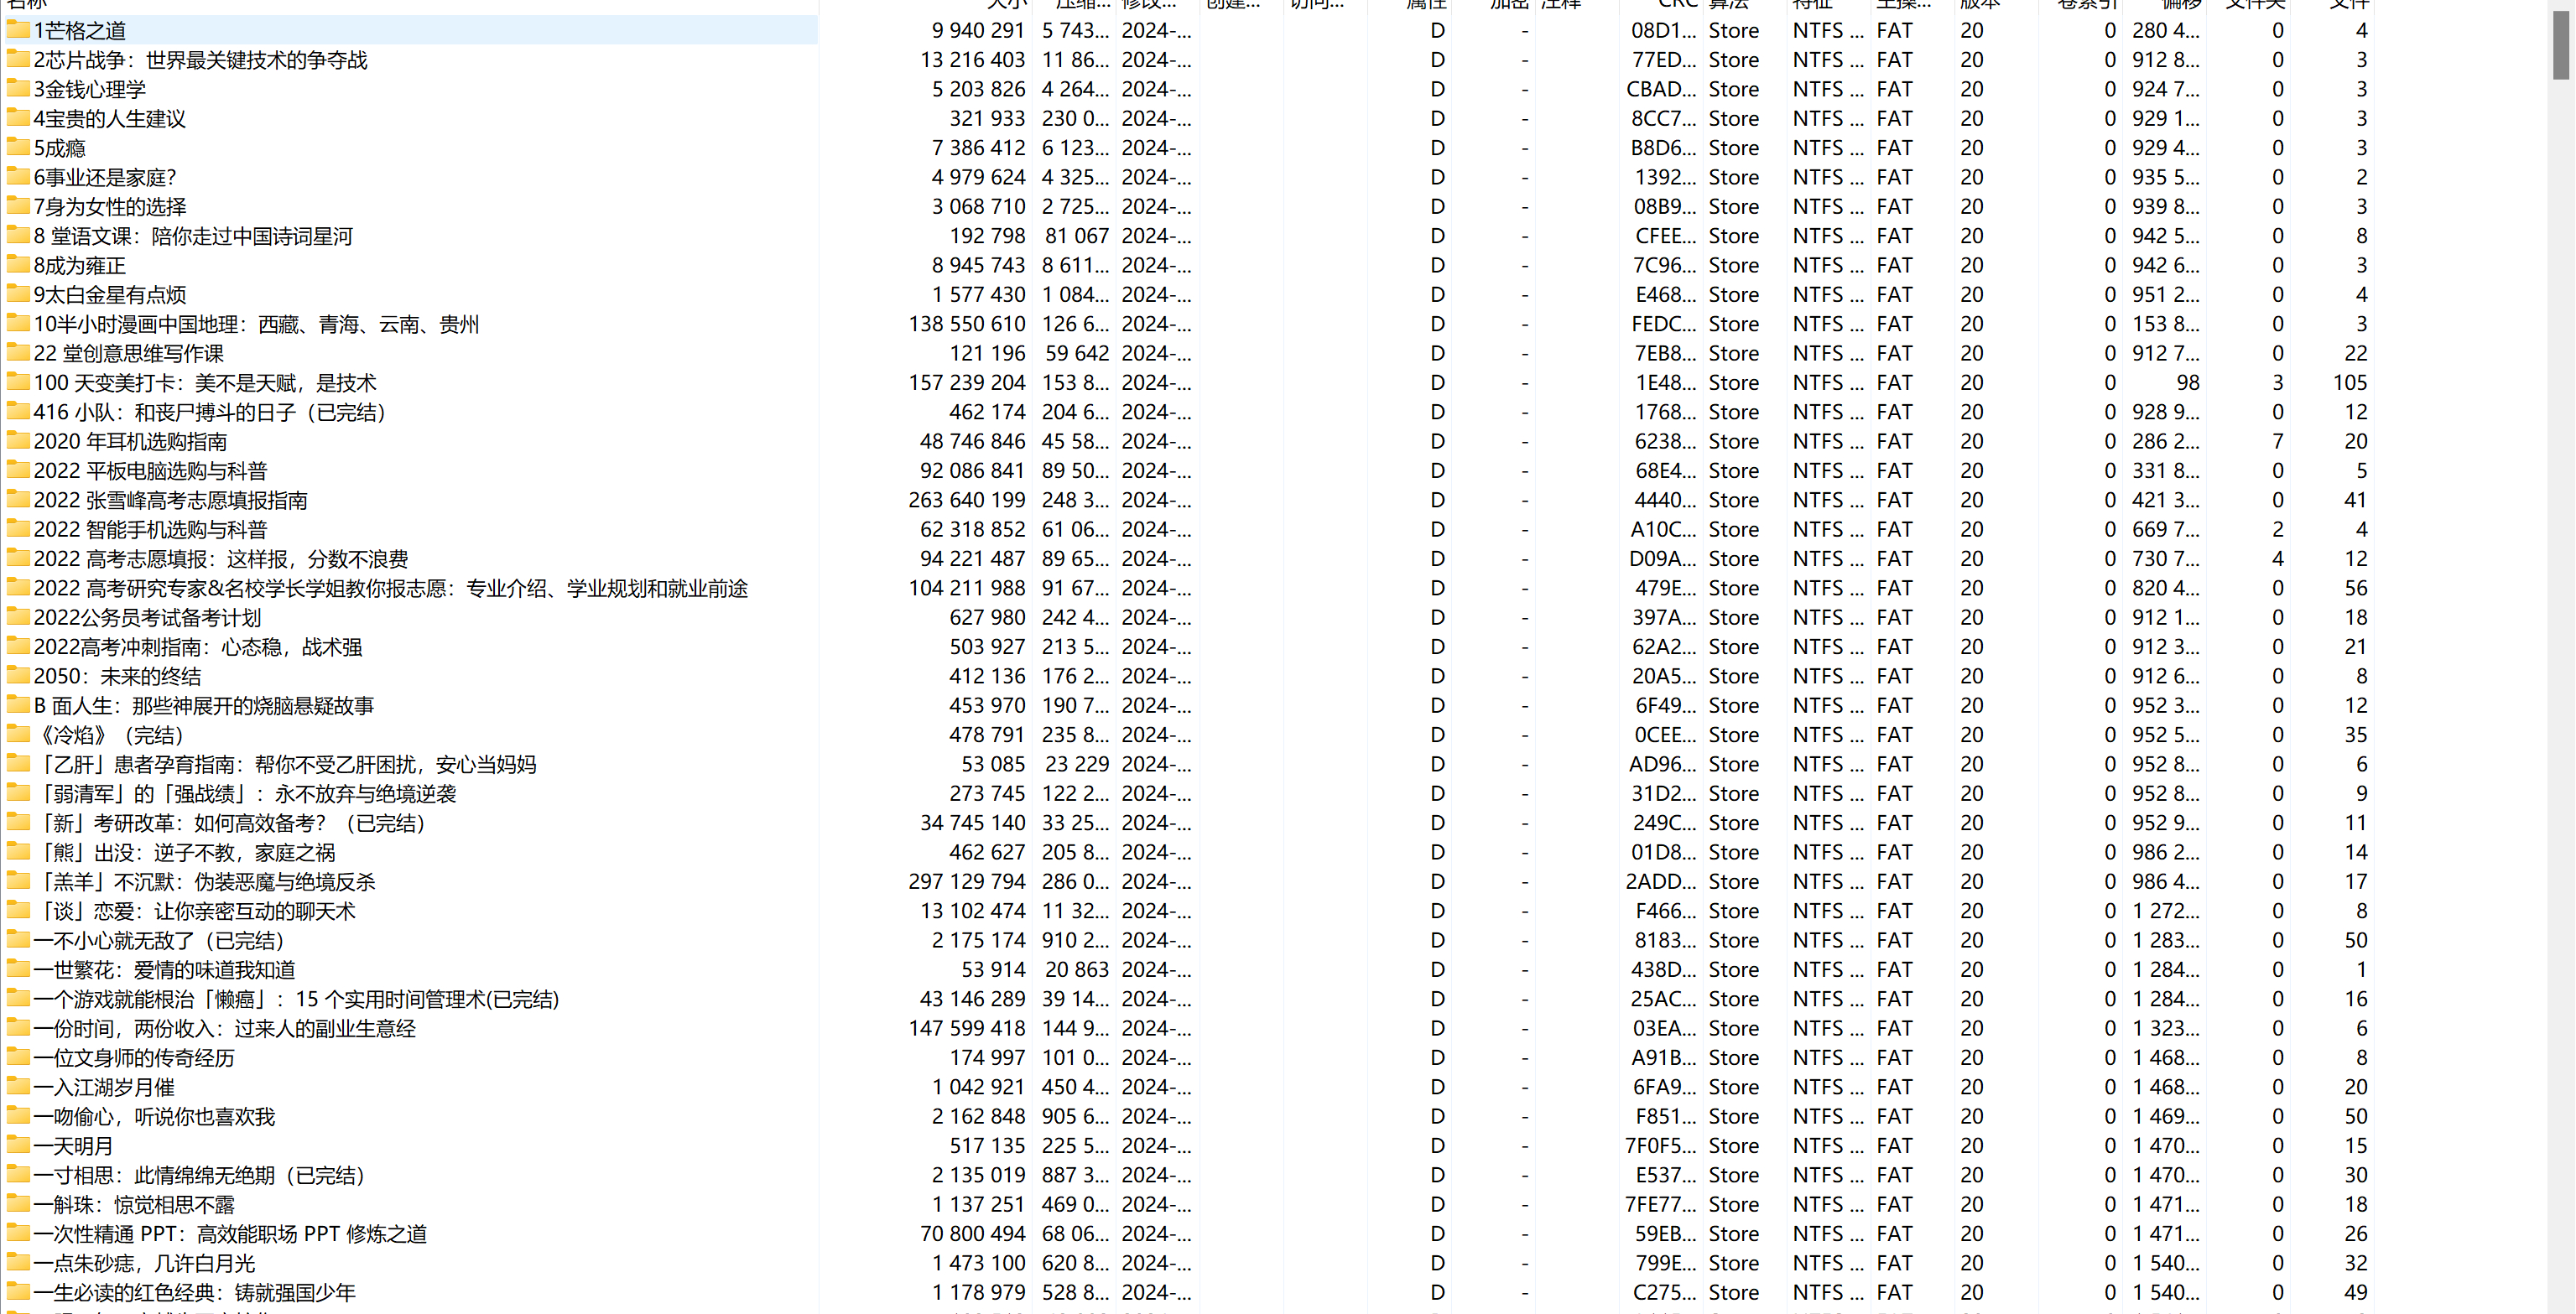Click the folder icon for 1芒格之道

(x=17, y=30)
